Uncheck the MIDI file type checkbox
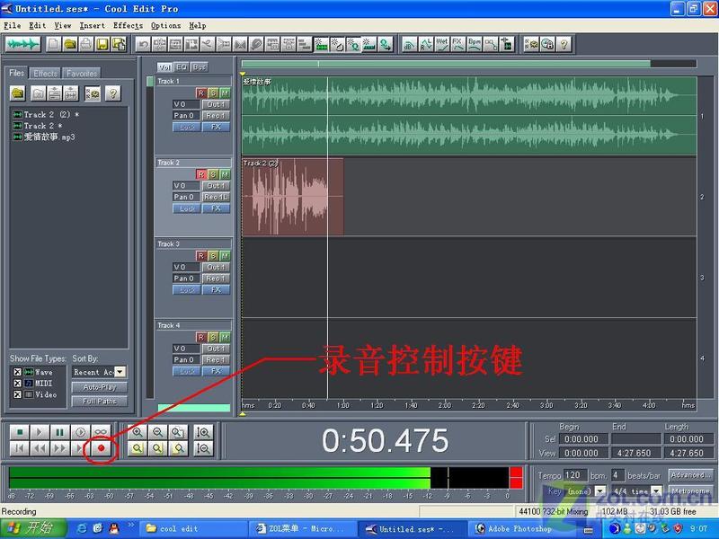This screenshot has height=539, width=719. coord(17,383)
